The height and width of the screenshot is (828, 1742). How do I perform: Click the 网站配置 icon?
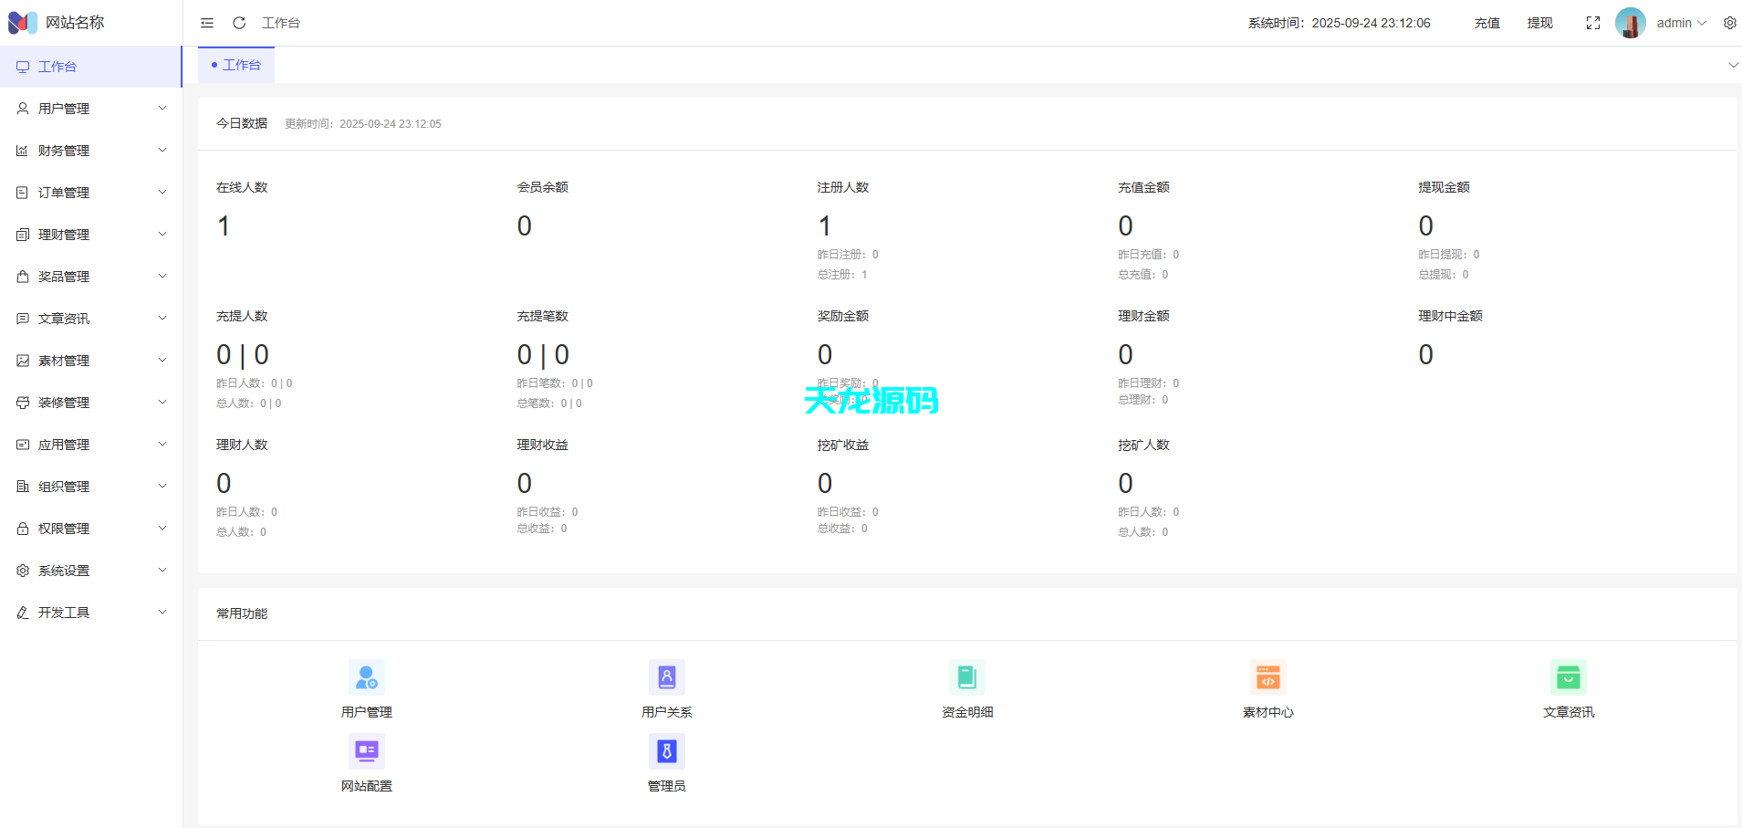366,749
